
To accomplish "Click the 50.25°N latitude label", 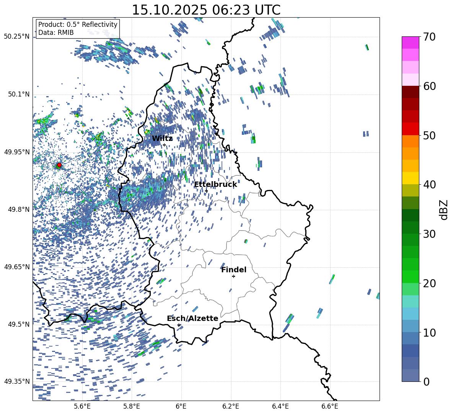I will [x=17, y=37].
